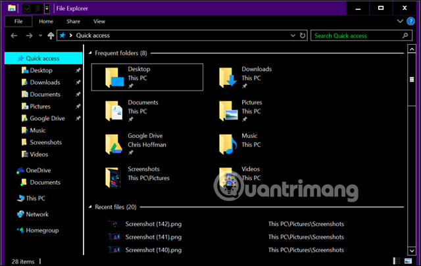421x266 pixels.
Task: Select Screenshots in the navigation pane
Action: pyautogui.click(x=45, y=143)
